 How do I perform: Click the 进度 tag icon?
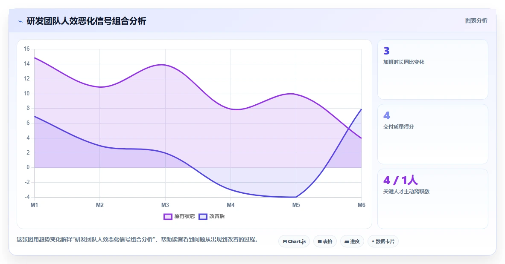(x=347, y=242)
